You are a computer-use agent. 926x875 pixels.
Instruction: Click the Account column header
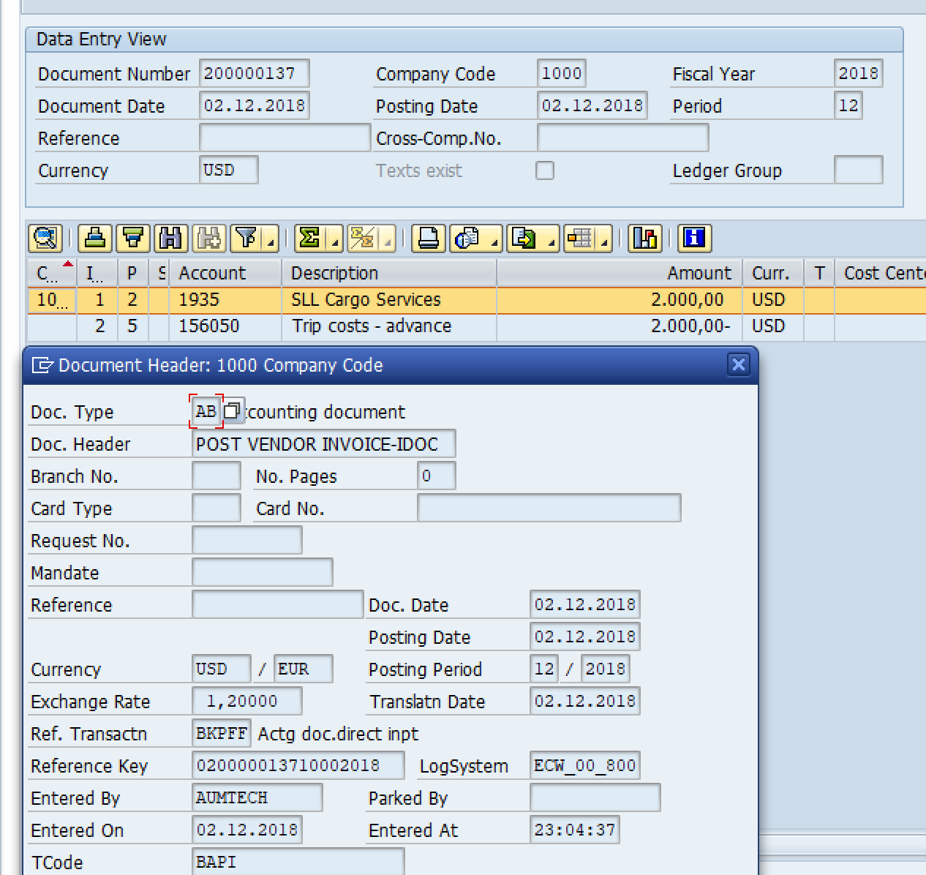pyautogui.click(x=212, y=273)
